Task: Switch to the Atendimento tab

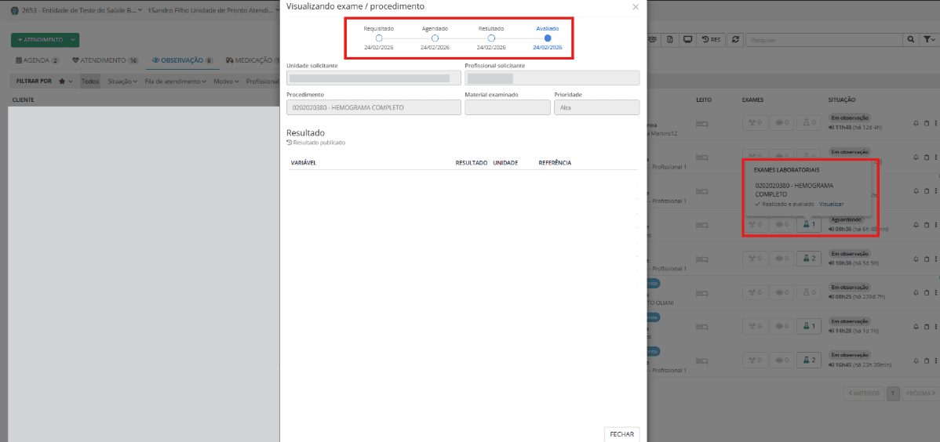Action: pos(104,60)
